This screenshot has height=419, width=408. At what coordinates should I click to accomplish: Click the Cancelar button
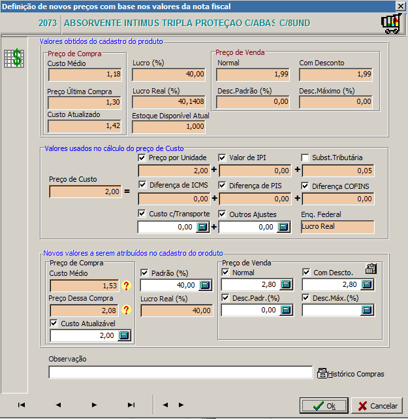click(x=377, y=406)
